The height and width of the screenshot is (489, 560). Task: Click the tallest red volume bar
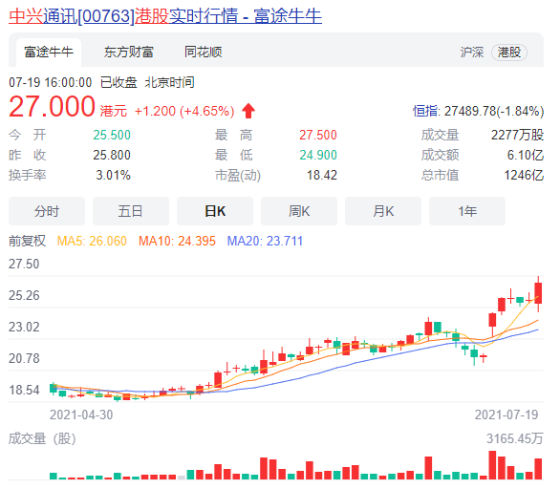492,465
